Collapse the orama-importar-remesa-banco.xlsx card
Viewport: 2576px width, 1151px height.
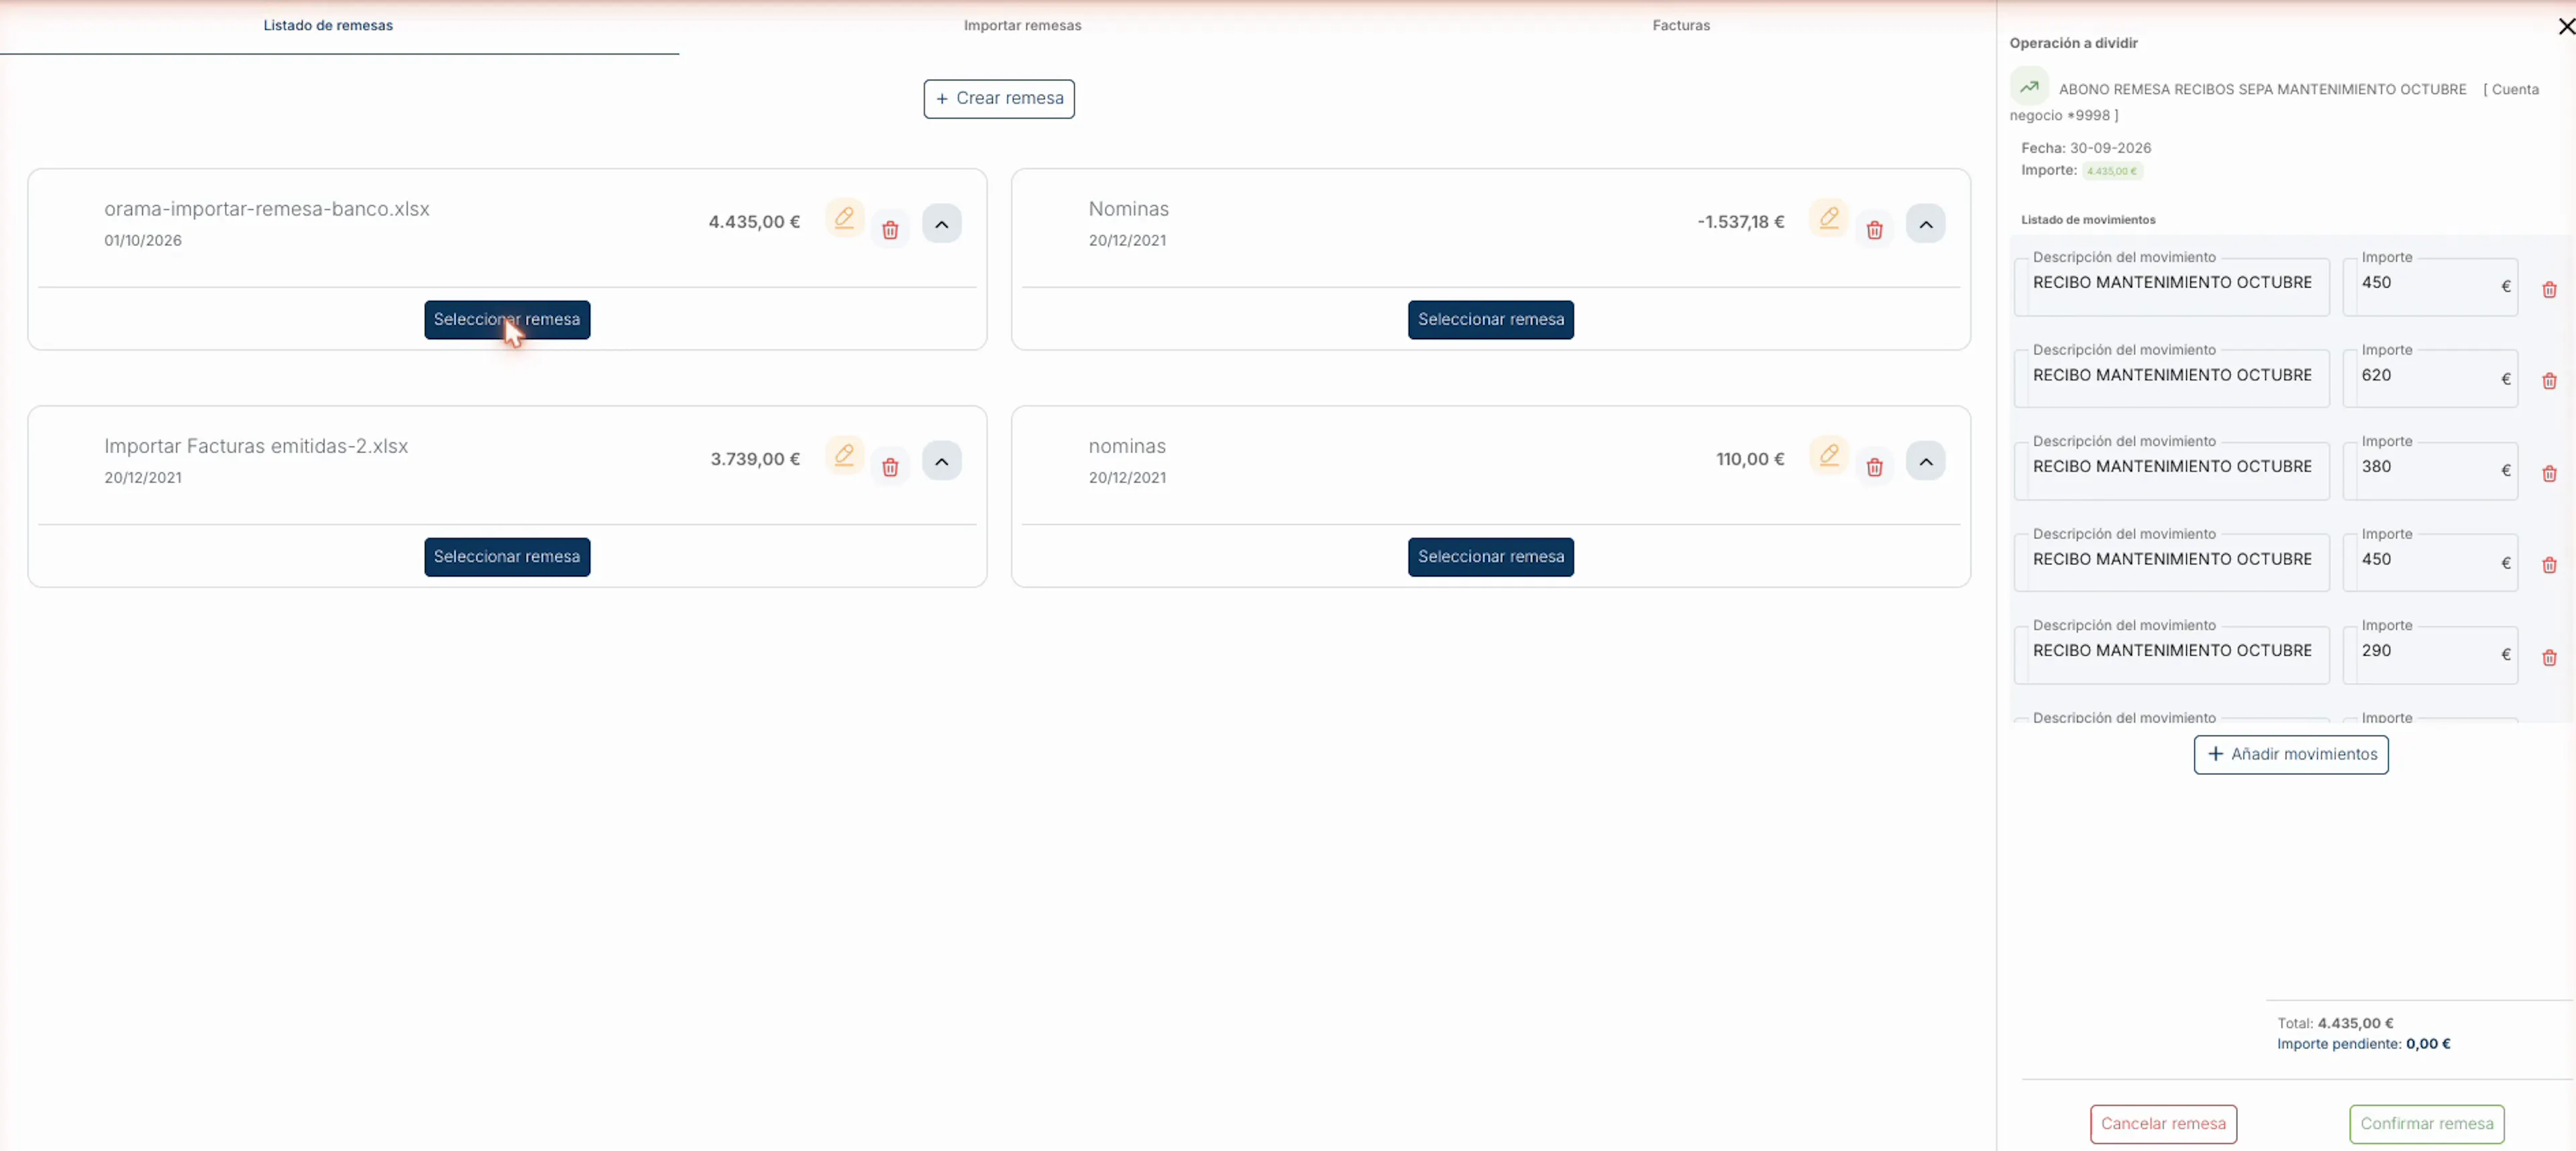[x=941, y=224]
